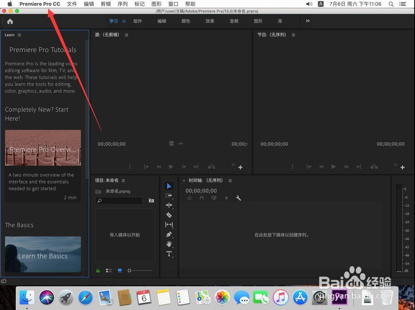Open the 窗口 menu
The image size is (415, 310).
click(x=173, y=4)
